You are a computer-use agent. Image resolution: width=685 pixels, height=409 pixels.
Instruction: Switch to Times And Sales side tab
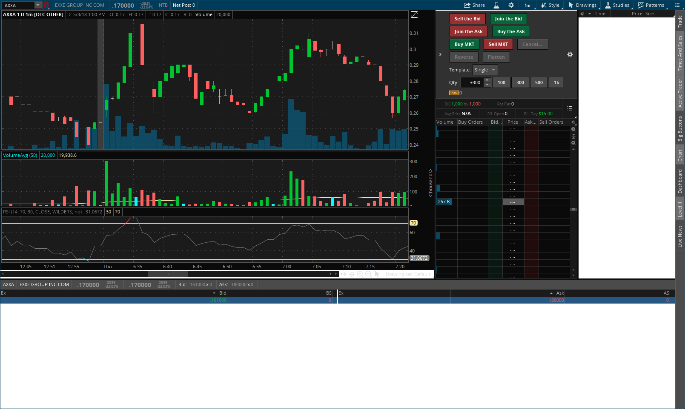(680, 53)
